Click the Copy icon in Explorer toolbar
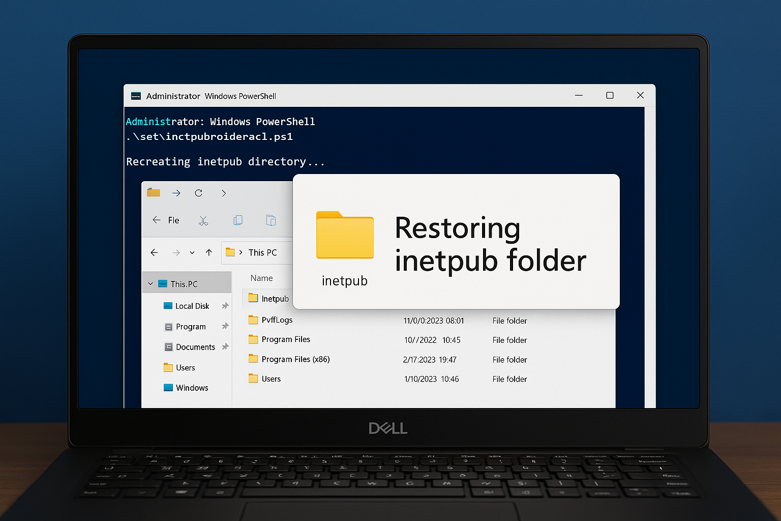This screenshot has width=781, height=521. pyautogui.click(x=237, y=220)
